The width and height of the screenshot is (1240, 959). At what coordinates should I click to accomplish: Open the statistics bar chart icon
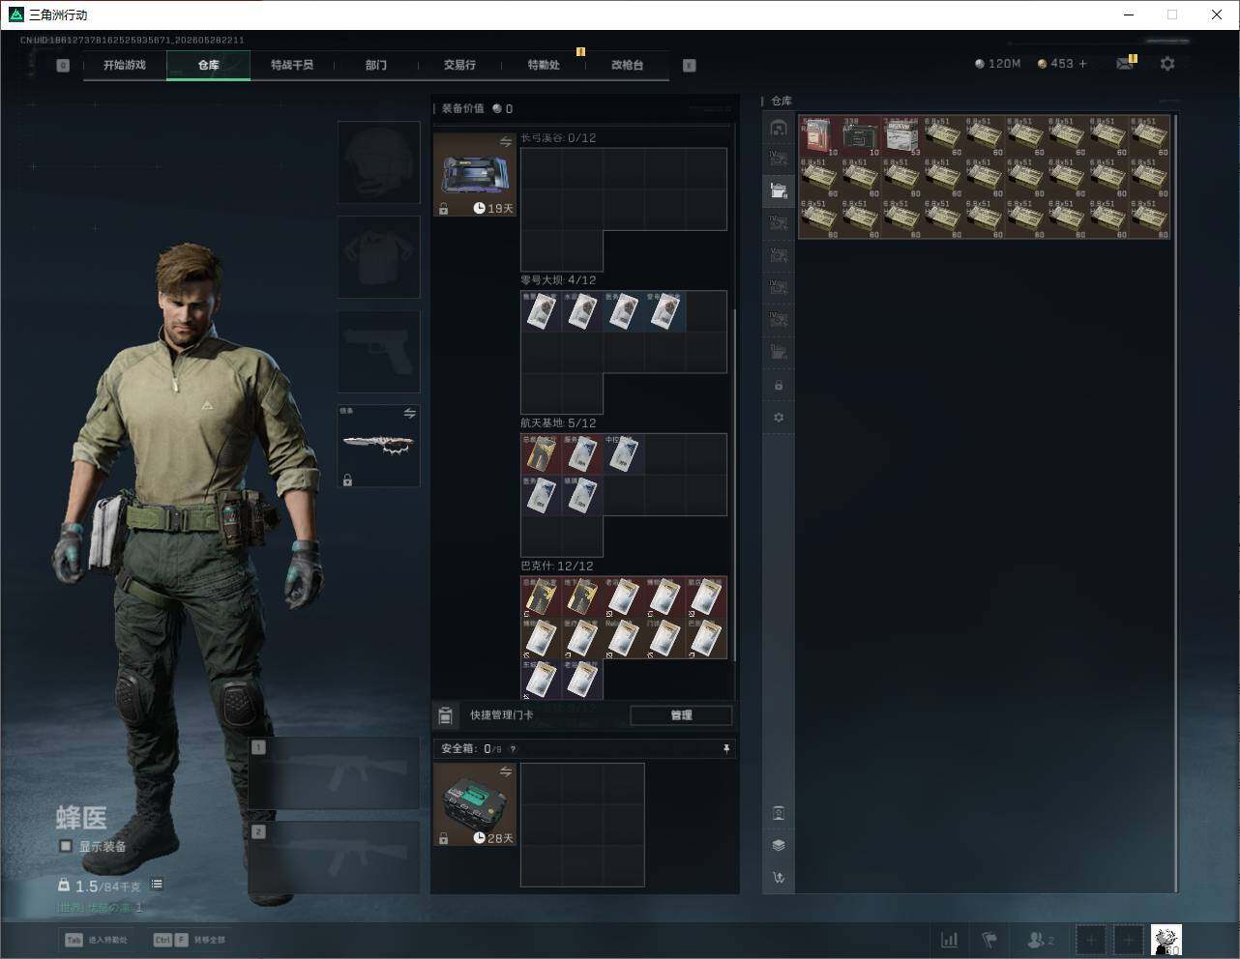click(950, 940)
